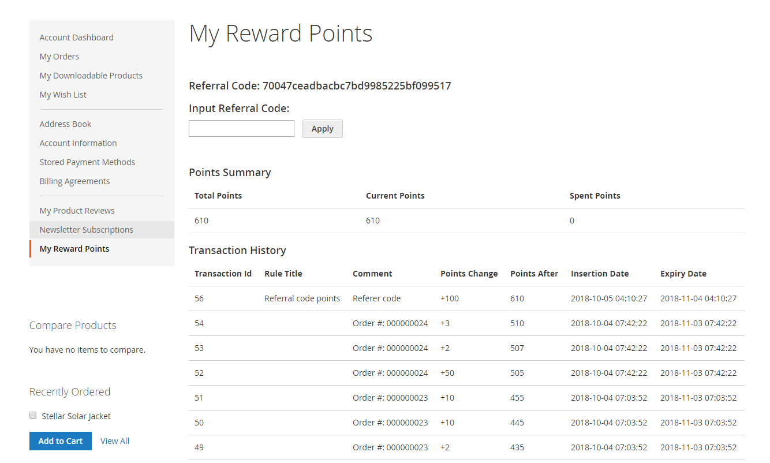View My Product Reviews
Viewport: 770px width, 463px height.
tap(77, 211)
